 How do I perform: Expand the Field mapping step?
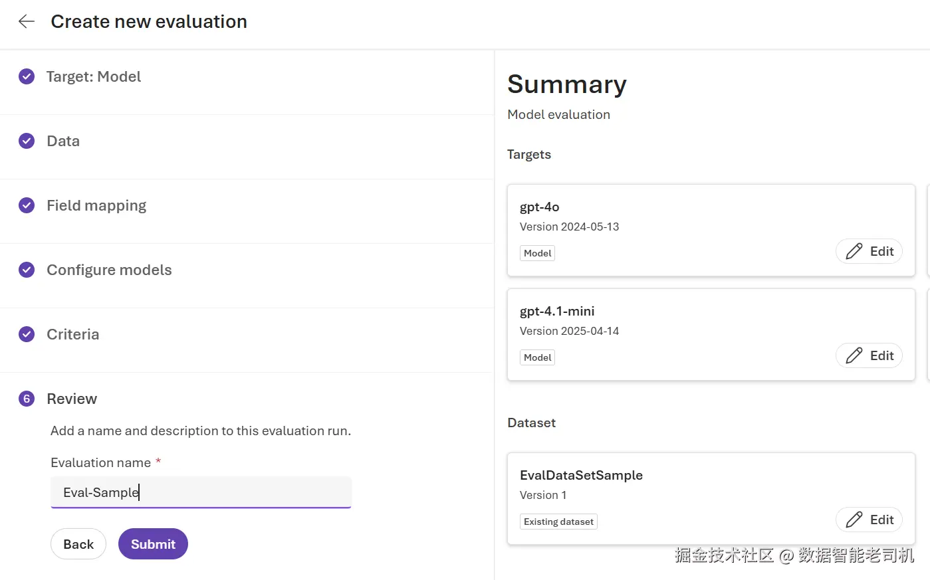pyautogui.click(x=96, y=205)
